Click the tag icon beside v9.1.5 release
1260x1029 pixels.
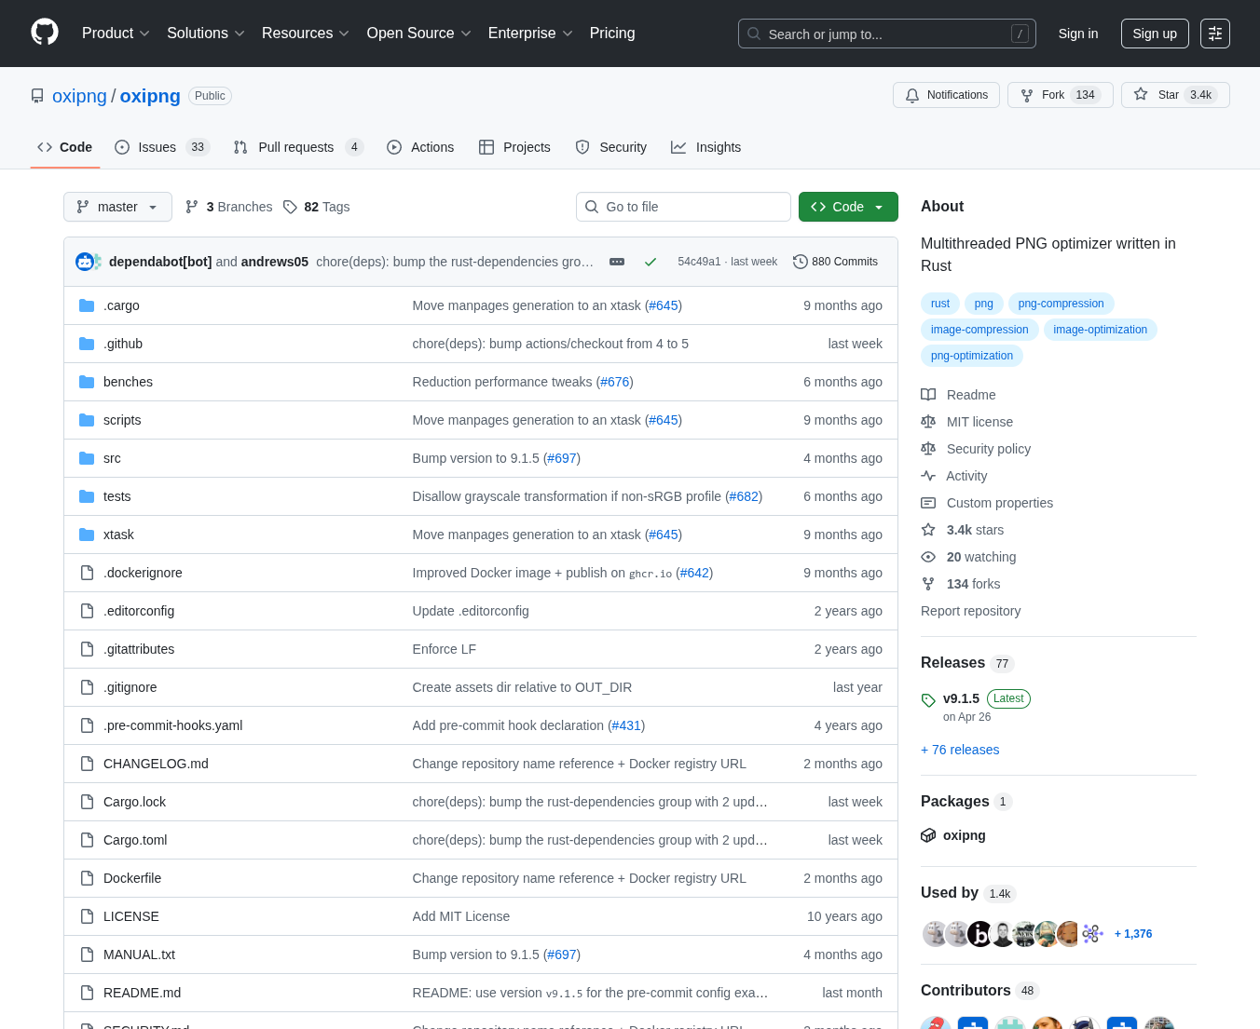coord(928,700)
